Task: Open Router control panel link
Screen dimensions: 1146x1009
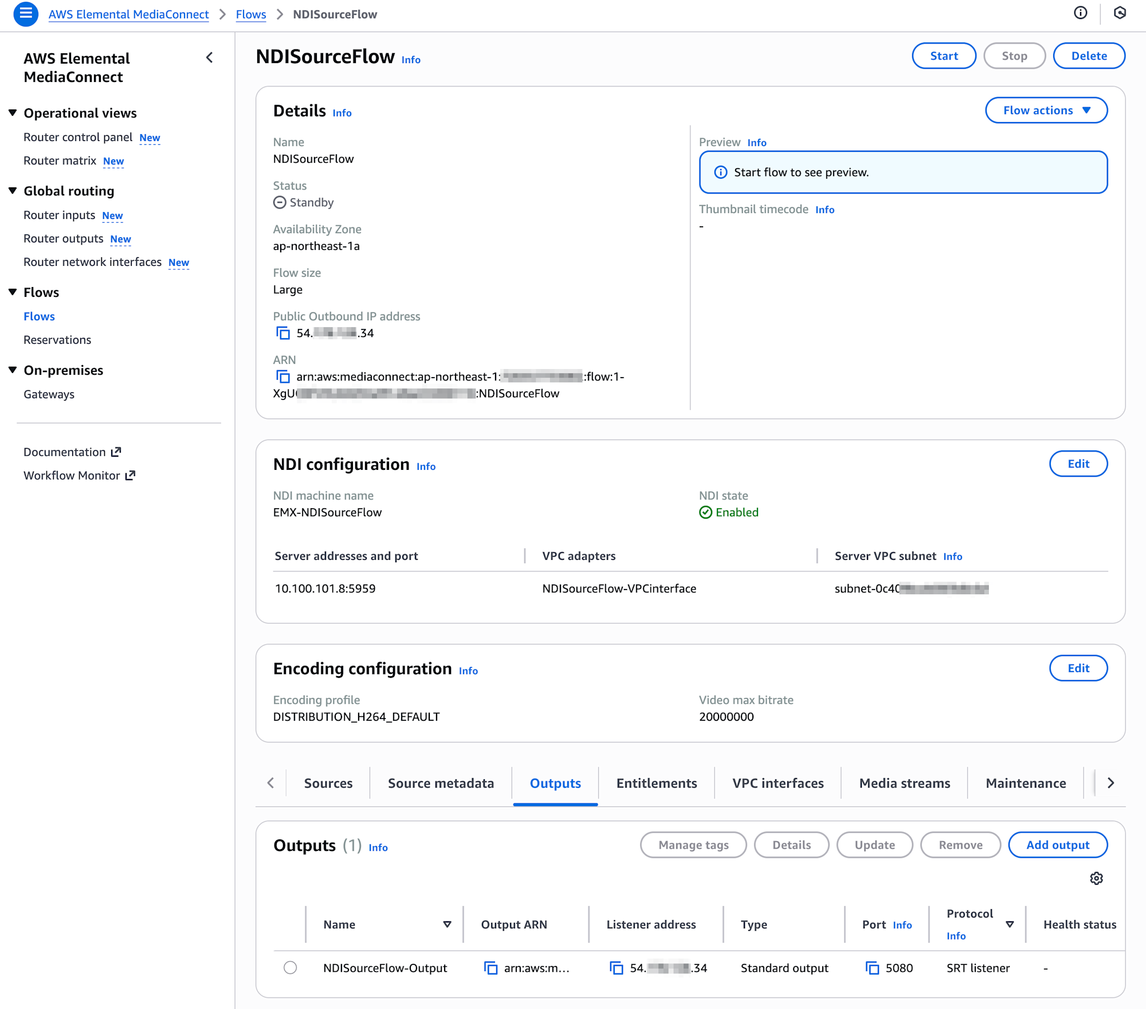Action: (x=78, y=137)
